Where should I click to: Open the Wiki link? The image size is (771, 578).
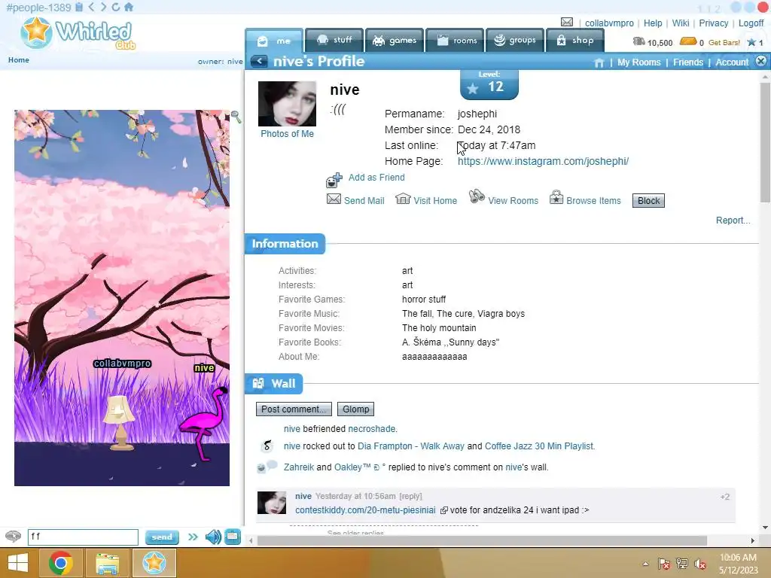click(x=681, y=23)
